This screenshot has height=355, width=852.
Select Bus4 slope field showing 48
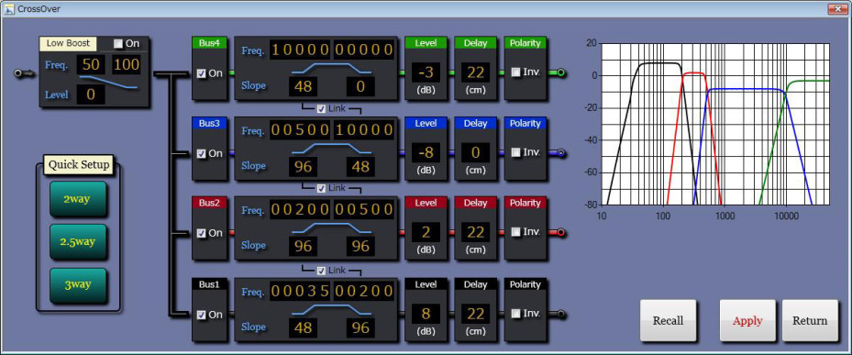point(303,87)
